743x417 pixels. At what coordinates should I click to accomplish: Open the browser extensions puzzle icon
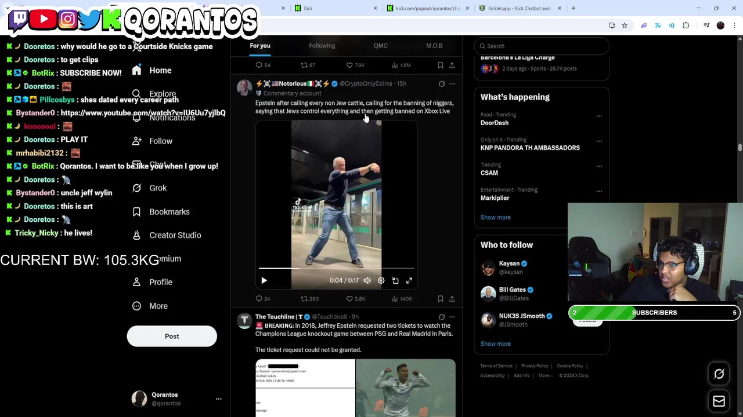tap(686, 25)
